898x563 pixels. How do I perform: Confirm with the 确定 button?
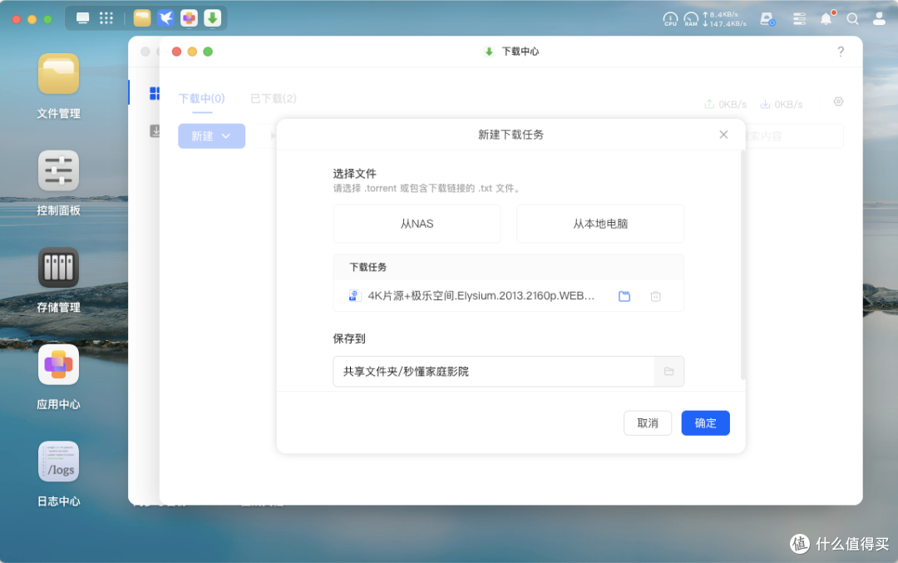[706, 423]
